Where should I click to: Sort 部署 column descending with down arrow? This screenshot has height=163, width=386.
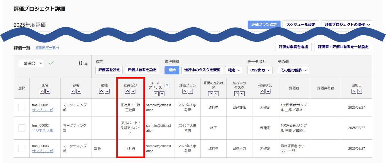tap(79, 91)
